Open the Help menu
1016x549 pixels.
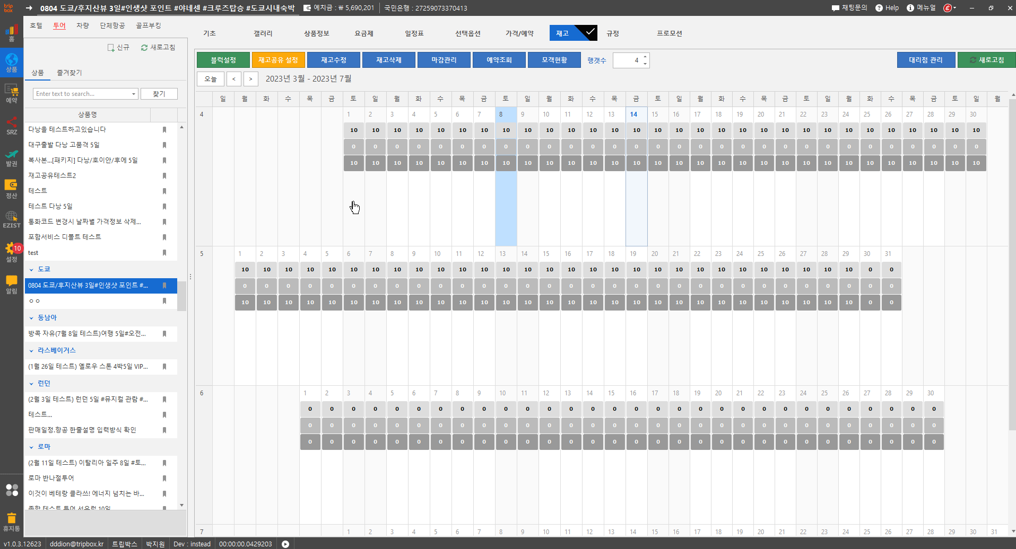coord(887,8)
